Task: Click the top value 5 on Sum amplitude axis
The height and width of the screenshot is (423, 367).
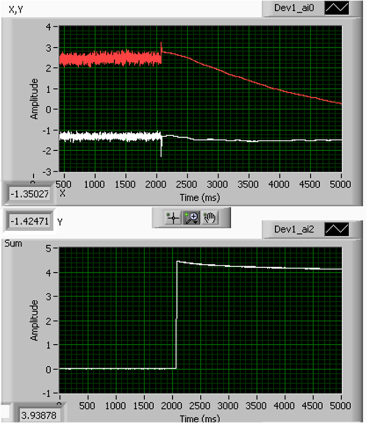Action: pyautogui.click(x=50, y=248)
